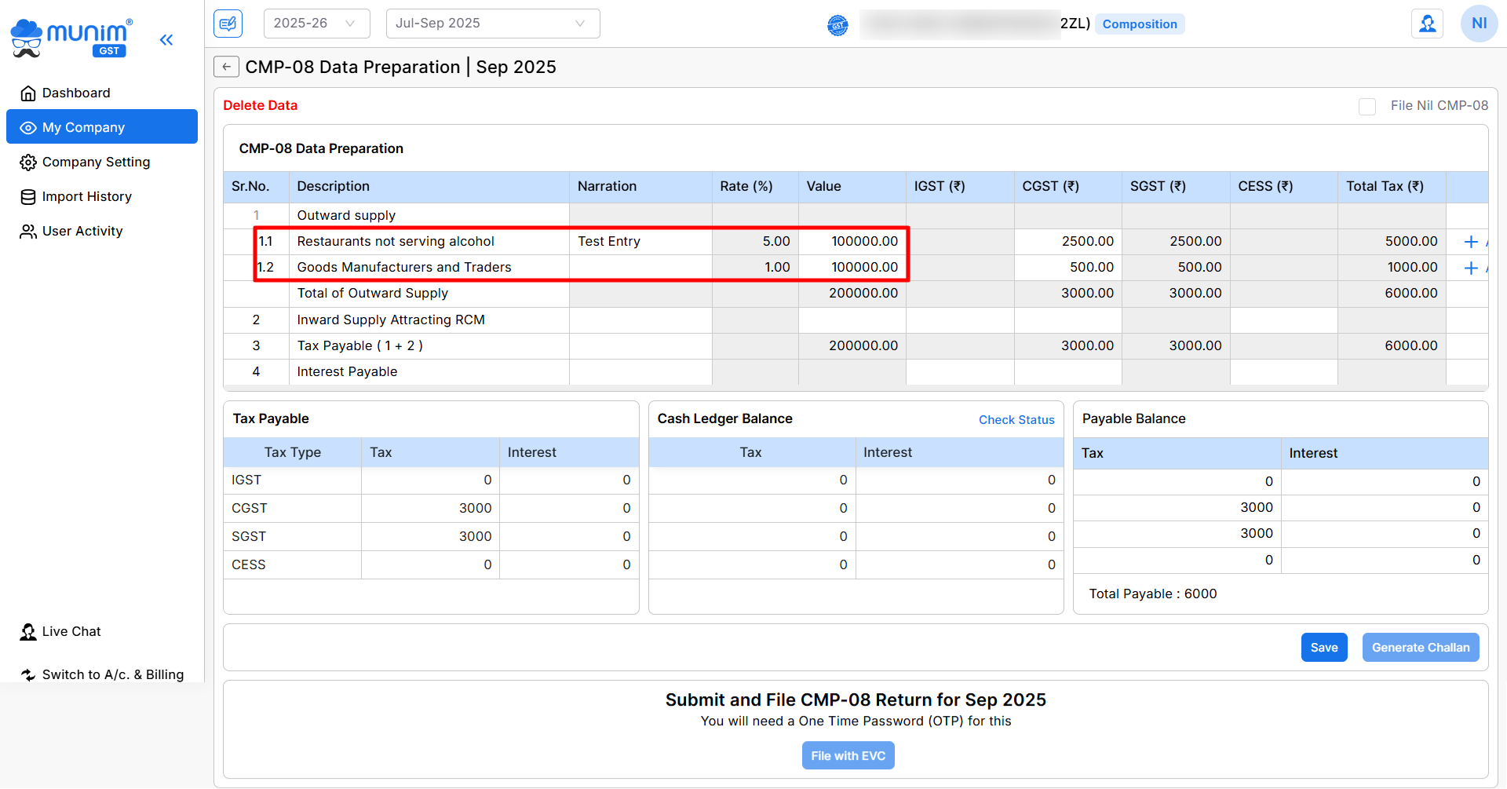This screenshot has height=789, width=1507.
Task: Click Generate Challan button
Action: 1420,648
